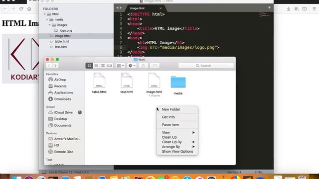The image size is (319, 179).
Task: Select Remote Disc in Finder sidebar
Action: [61, 152]
